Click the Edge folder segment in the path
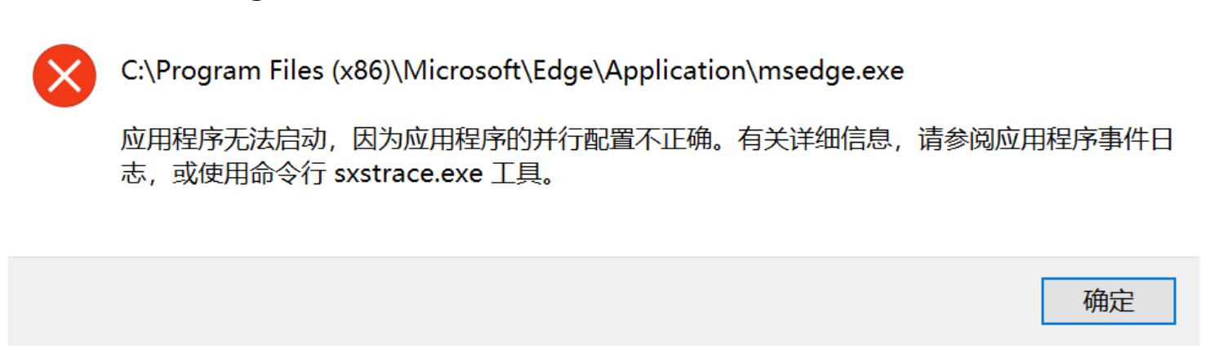 coord(563,72)
